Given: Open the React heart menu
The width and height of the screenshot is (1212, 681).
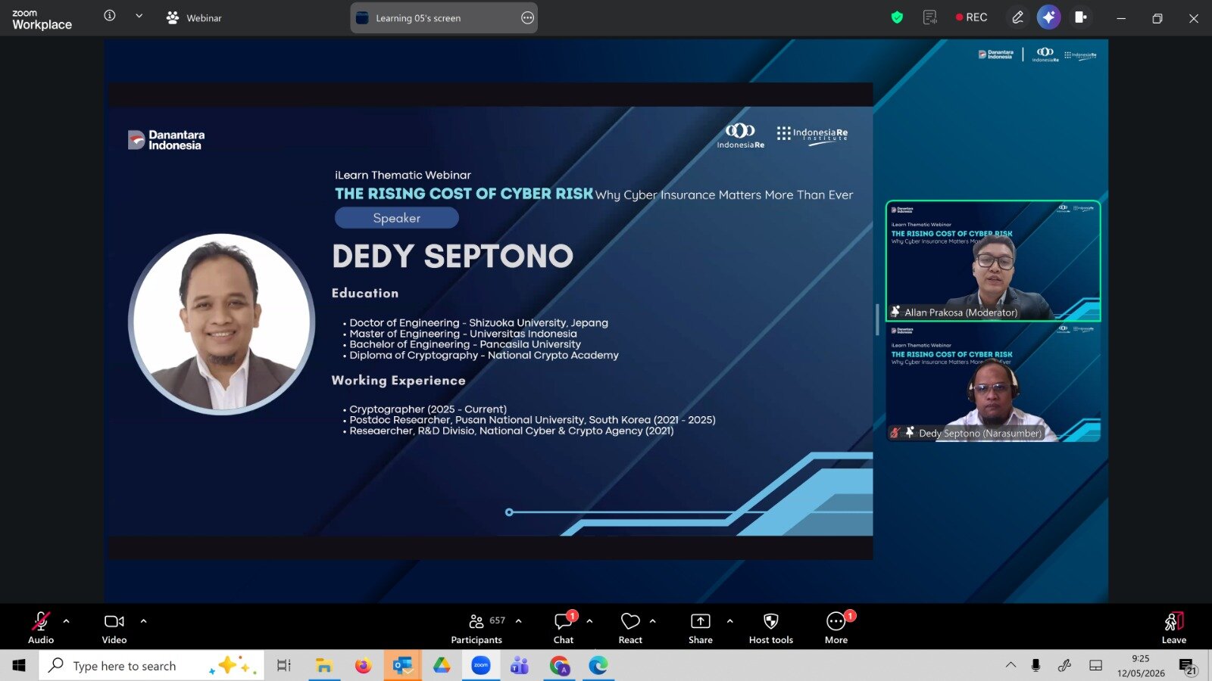Looking at the screenshot, I should pos(630,628).
